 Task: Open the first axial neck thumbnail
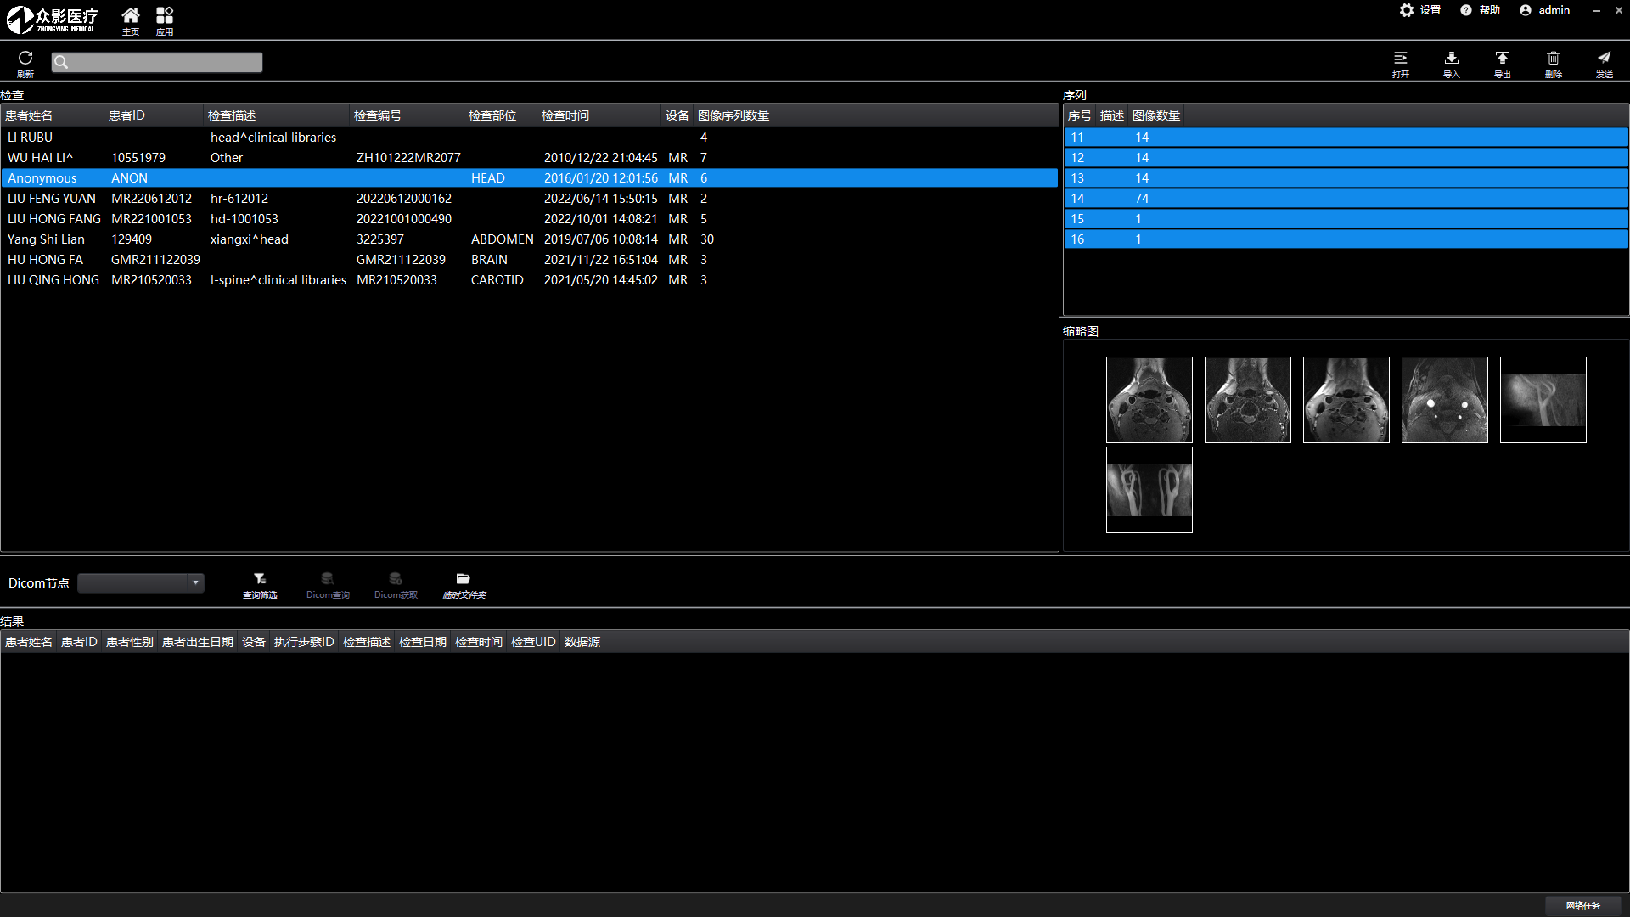[1149, 400]
